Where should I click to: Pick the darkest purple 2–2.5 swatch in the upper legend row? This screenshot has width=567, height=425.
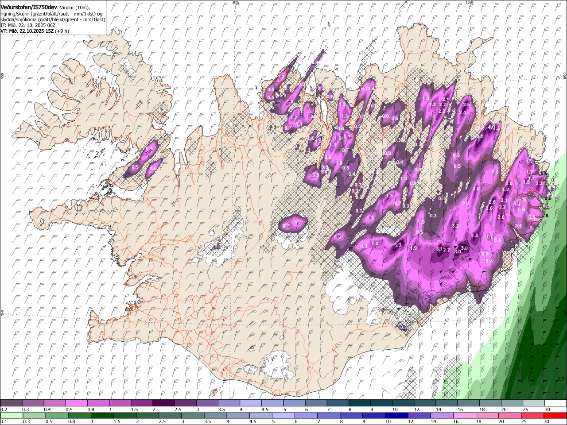pos(163,403)
